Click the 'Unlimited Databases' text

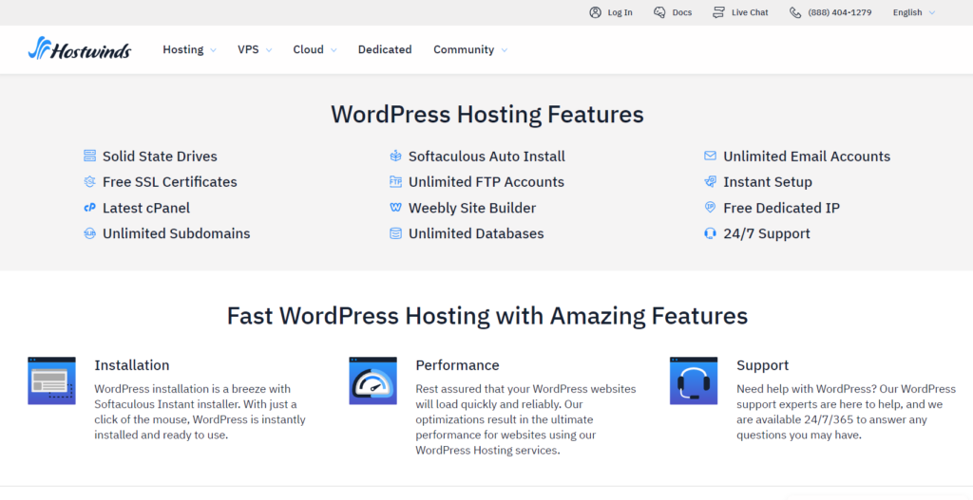click(476, 233)
